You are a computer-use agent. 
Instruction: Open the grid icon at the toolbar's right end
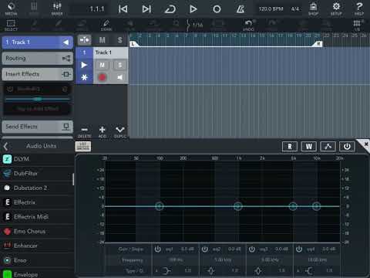[357, 25]
